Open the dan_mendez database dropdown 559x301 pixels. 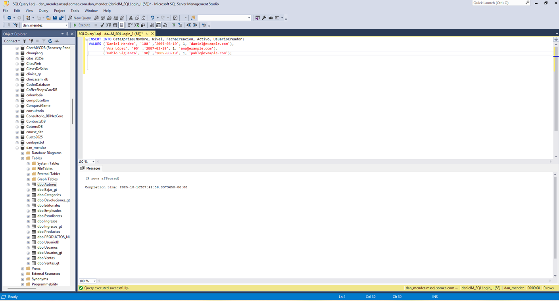66,25
